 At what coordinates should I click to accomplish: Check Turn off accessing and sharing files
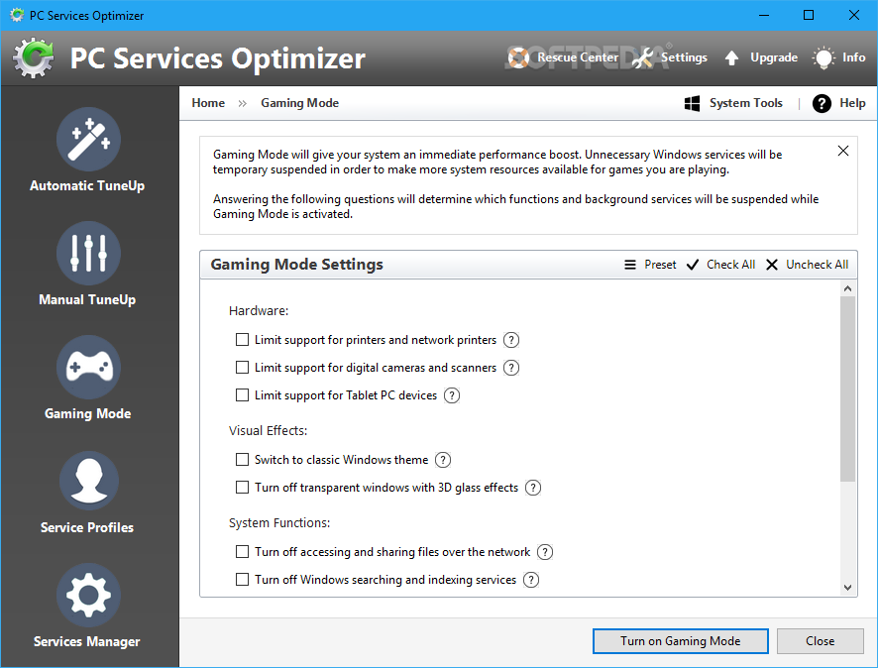242,551
